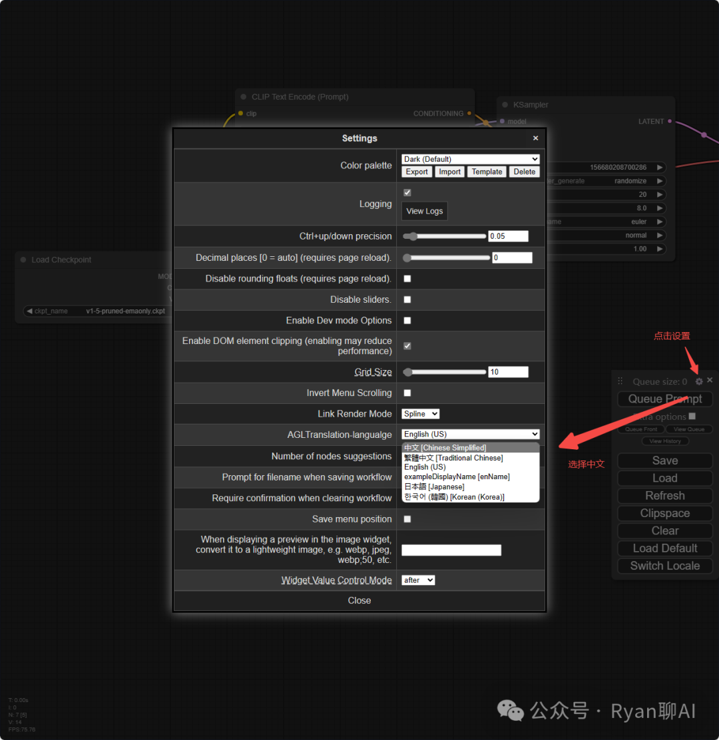Check Invert Menu Scrolling
719x740 pixels.
tap(407, 393)
